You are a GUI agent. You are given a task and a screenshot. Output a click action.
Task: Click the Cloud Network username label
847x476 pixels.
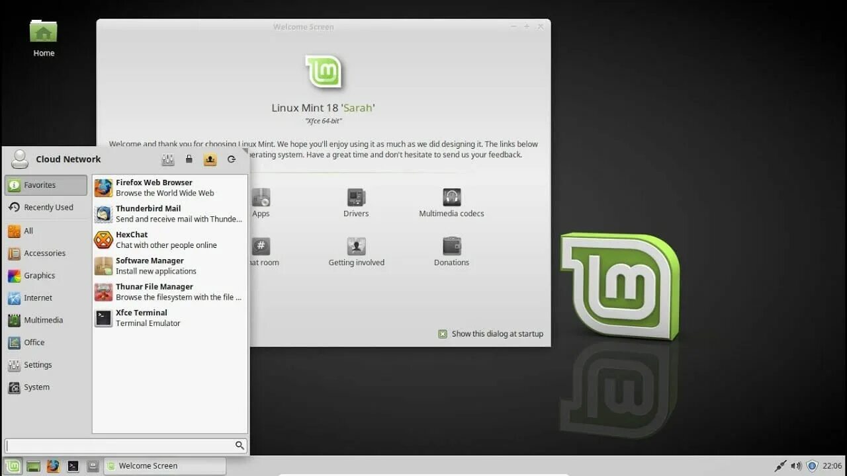coord(68,159)
